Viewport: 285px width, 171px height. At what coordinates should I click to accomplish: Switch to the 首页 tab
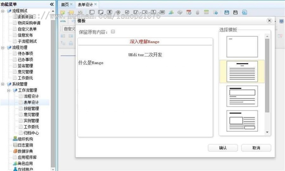(65, 4)
